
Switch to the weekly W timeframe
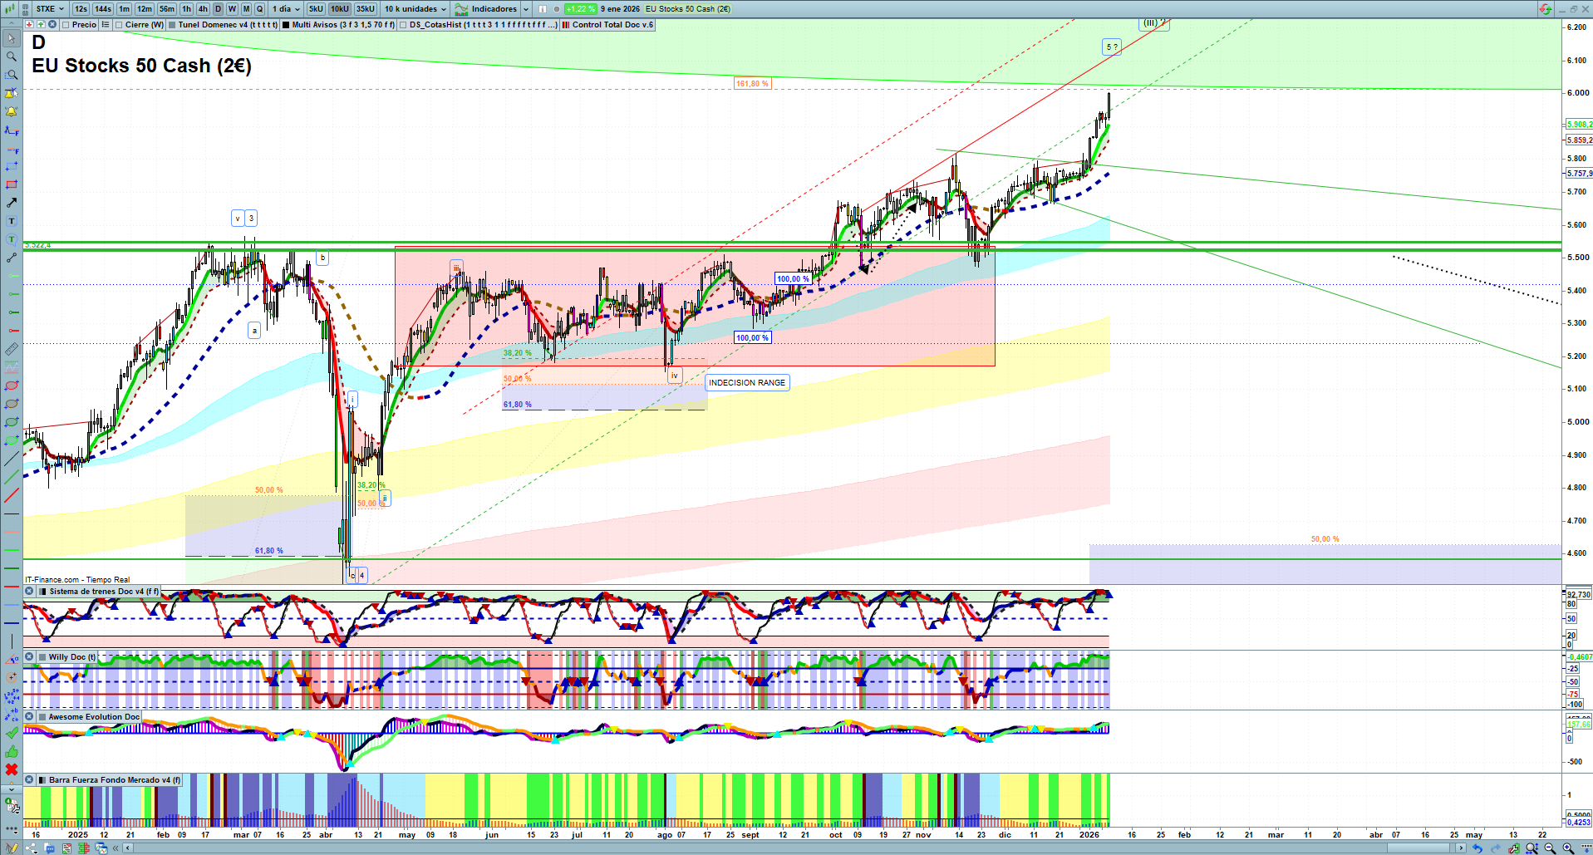coord(232,9)
